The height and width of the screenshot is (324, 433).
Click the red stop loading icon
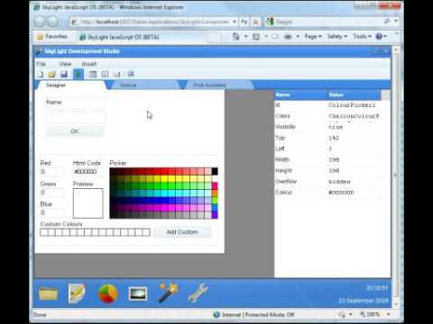pyautogui.click(x=255, y=22)
